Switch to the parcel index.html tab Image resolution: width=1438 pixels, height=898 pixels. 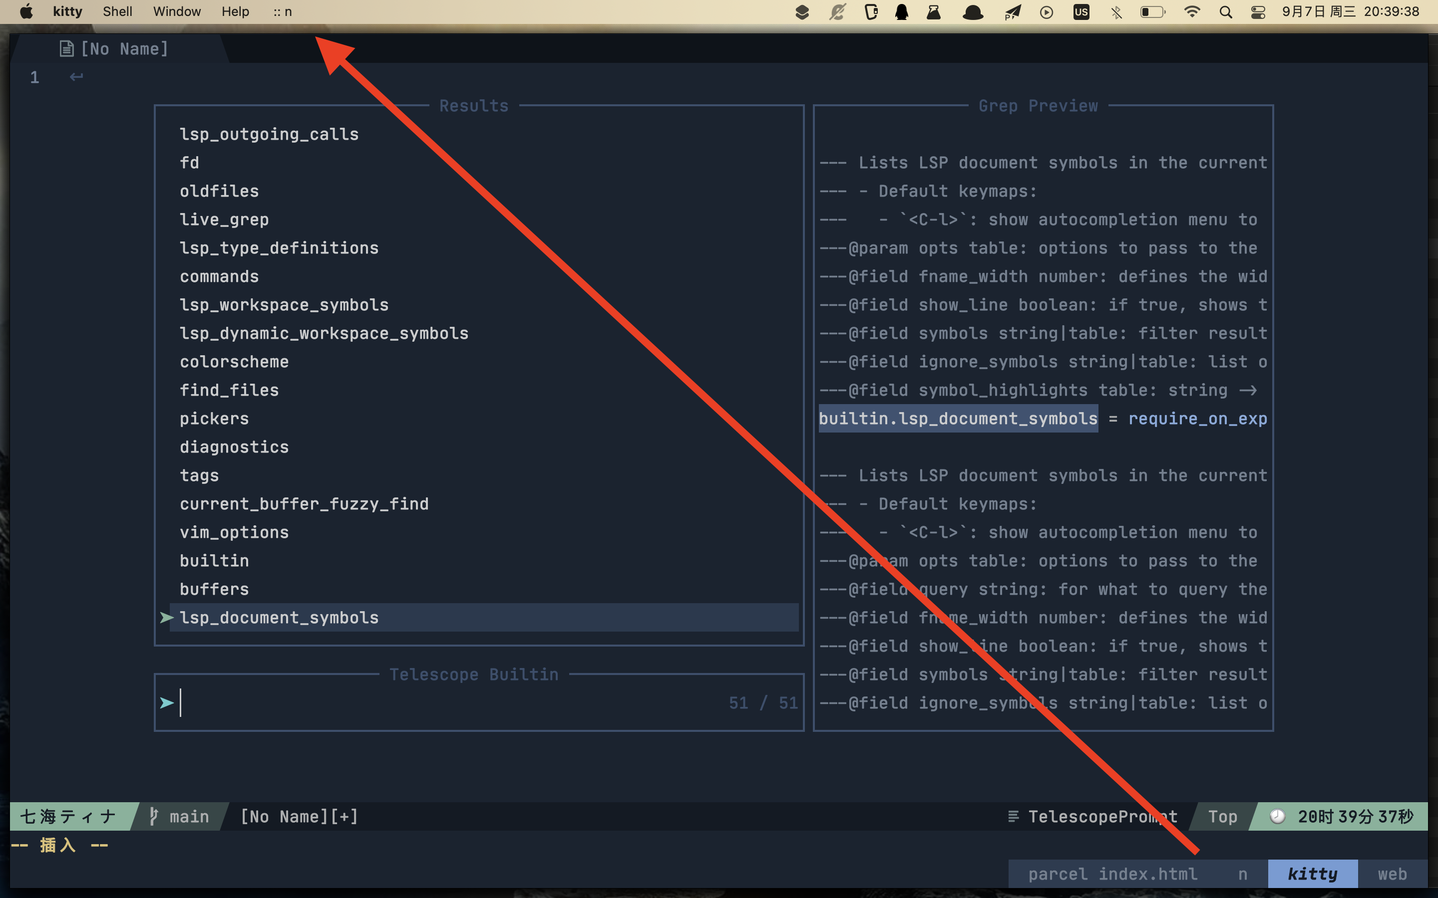[x=1112, y=874]
